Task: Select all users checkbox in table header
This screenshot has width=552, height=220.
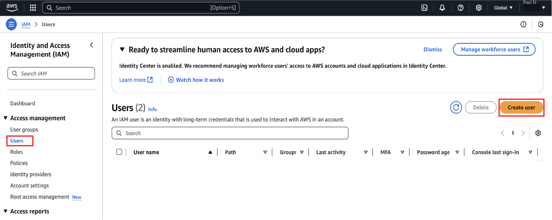Action: pos(119,152)
